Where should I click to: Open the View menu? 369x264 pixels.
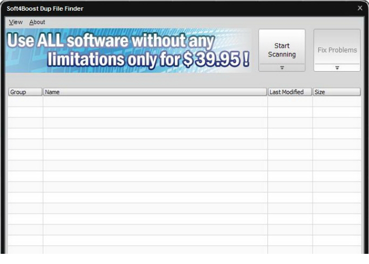[16, 22]
